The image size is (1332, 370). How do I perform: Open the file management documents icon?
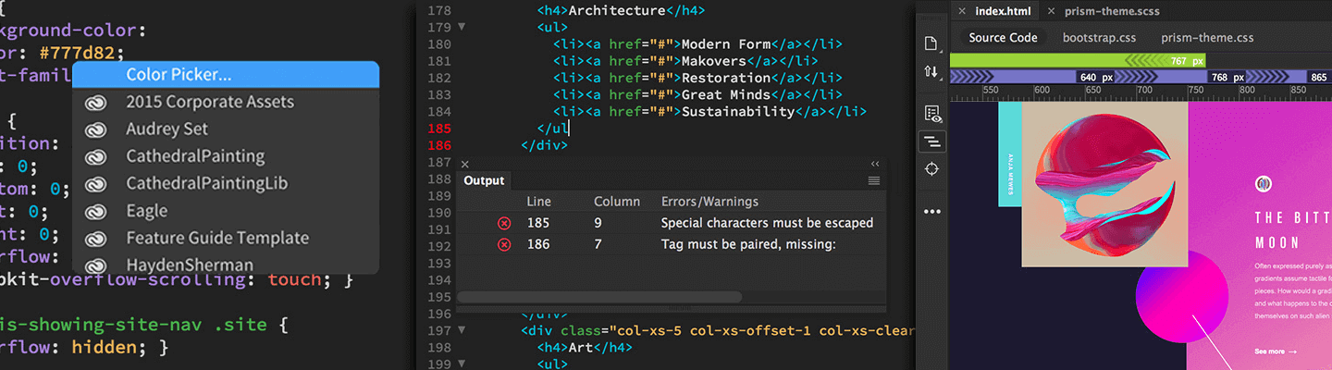[931, 44]
